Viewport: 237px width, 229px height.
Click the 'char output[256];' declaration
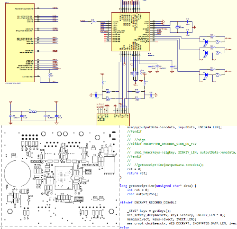(x=143, y=194)
